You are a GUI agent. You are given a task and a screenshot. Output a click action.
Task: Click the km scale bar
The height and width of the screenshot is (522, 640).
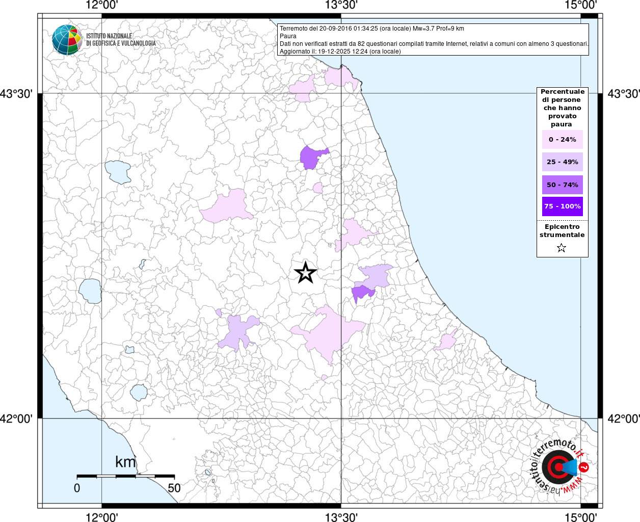(125, 476)
